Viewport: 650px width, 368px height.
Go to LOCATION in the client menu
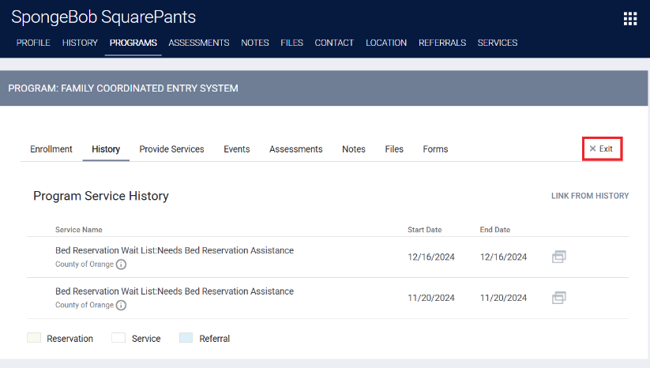pyautogui.click(x=386, y=43)
